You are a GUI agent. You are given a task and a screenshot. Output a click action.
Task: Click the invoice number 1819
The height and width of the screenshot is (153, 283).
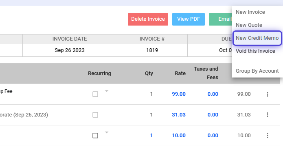click(152, 50)
